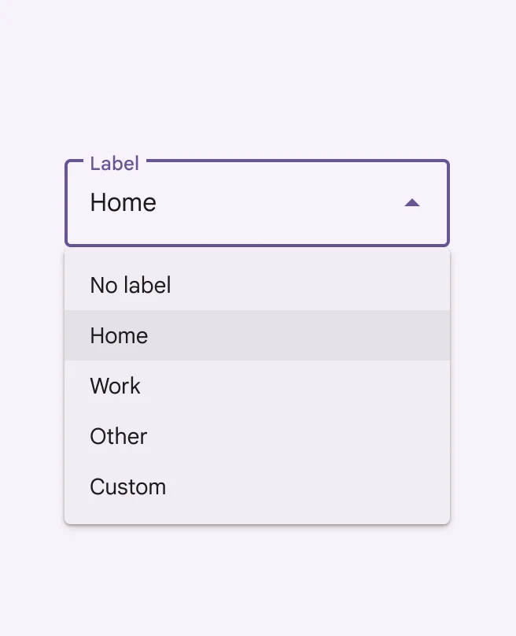Select the triangle indicator in the select field
This screenshot has width=516, height=636.
pyautogui.click(x=413, y=203)
